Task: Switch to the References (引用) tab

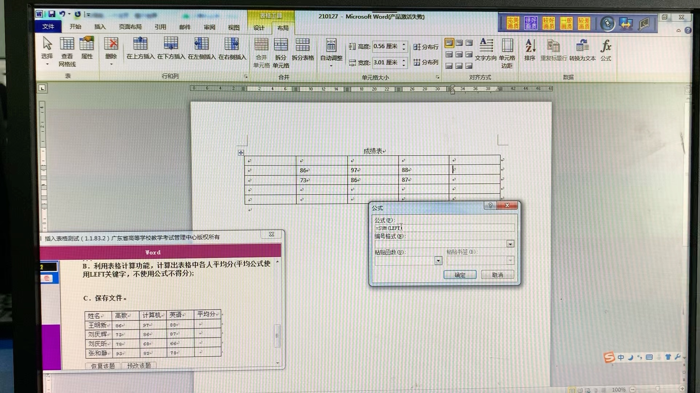Action: [x=160, y=27]
